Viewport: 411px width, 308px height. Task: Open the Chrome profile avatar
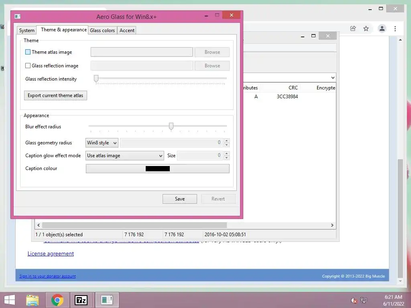382,28
